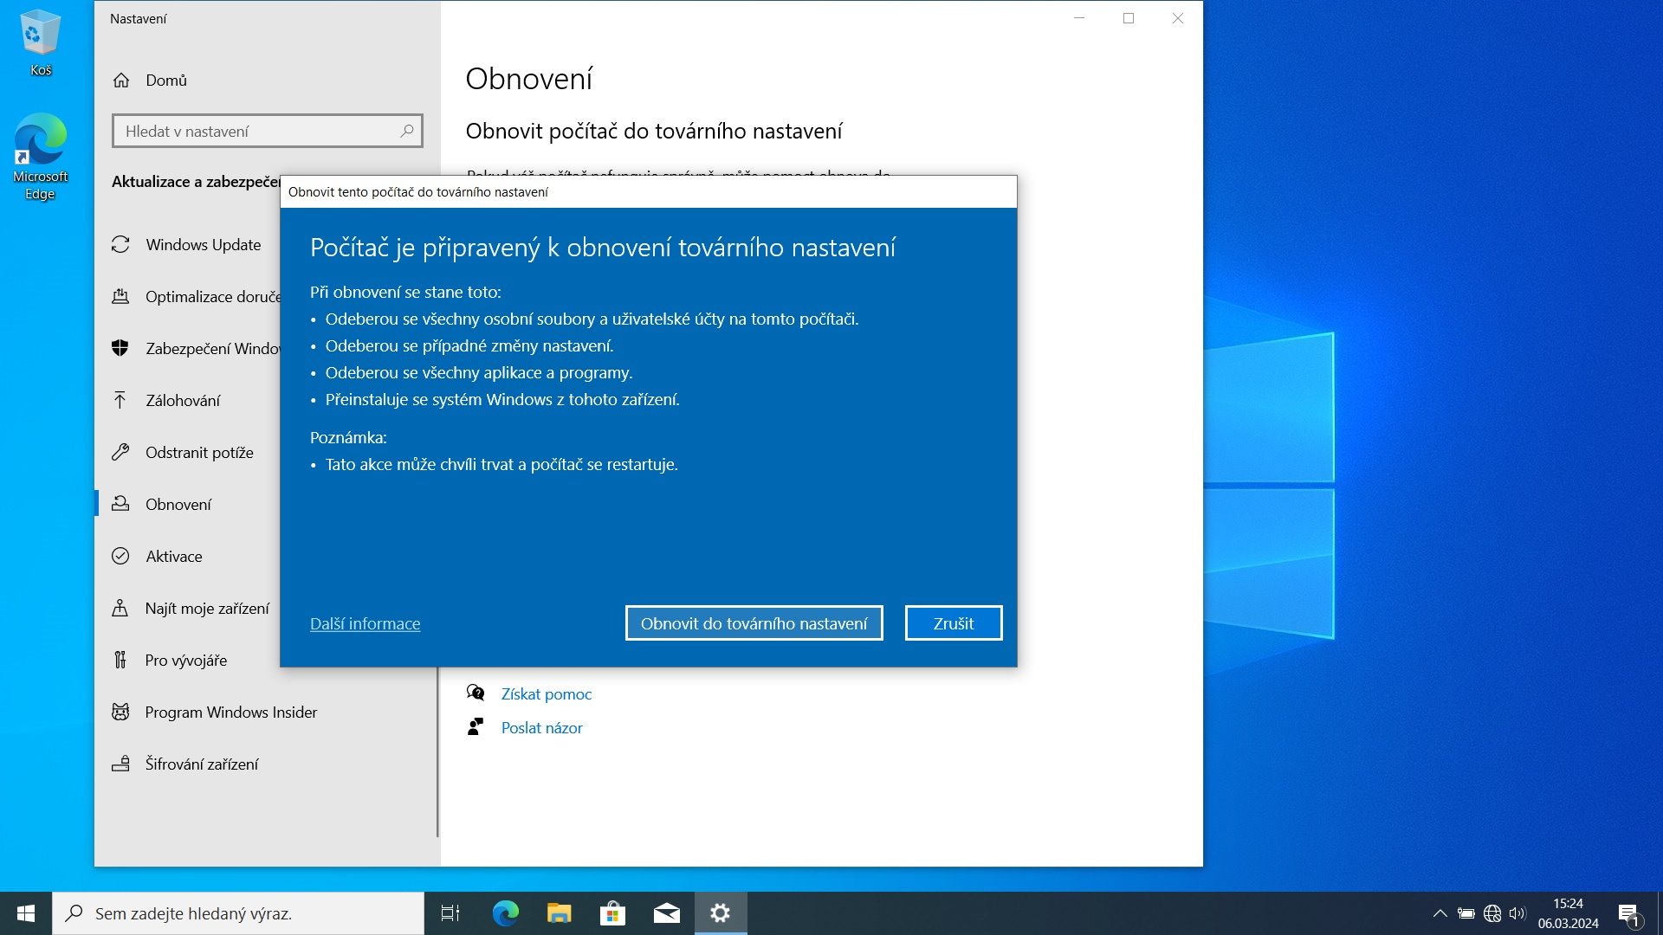Open Mail app from the taskbar
This screenshot has height=935, width=1663.
(x=667, y=913)
